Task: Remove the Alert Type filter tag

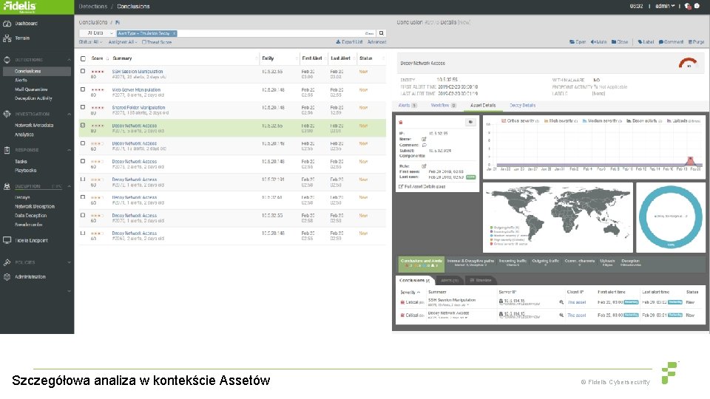Action: [x=174, y=33]
